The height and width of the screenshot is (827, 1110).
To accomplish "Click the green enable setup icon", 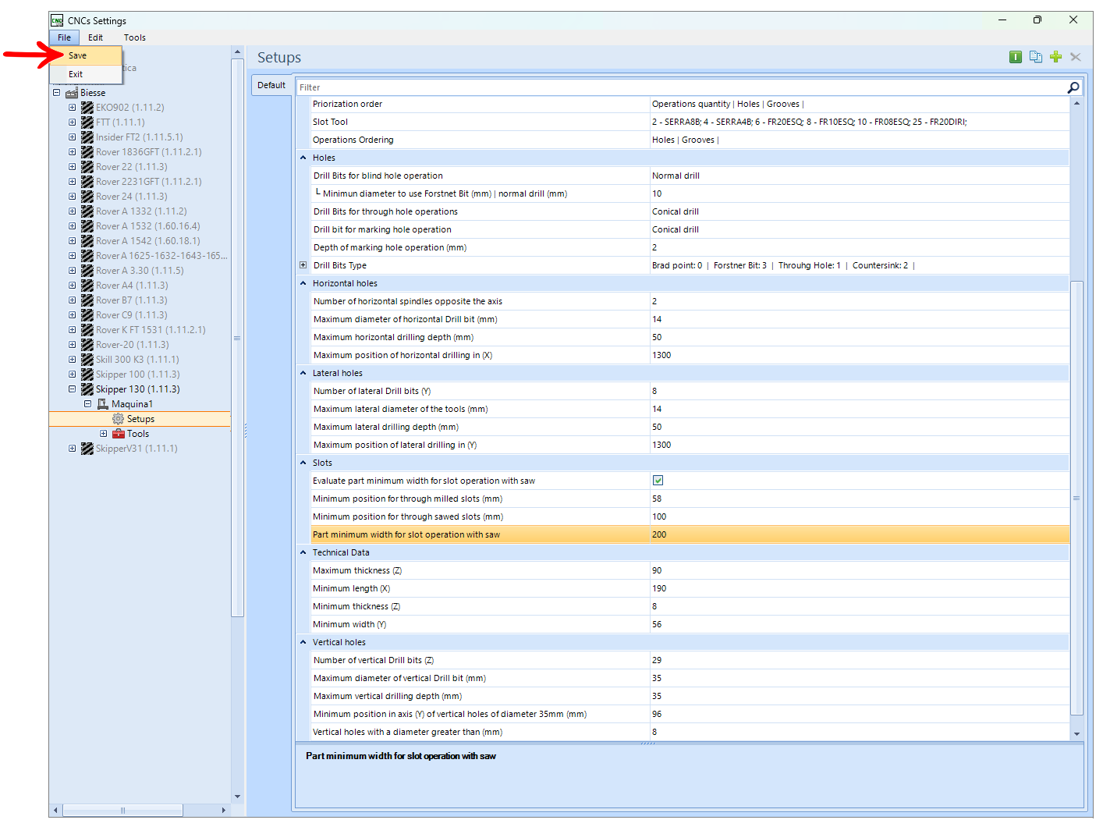I will pyautogui.click(x=1016, y=57).
